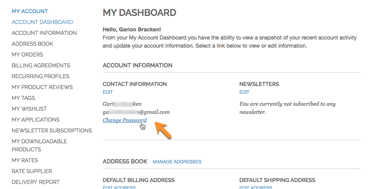The width and height of the screenshot is (372, 189).
Task: Edit the Newsletters subscription settings
Action: point(244,92)
